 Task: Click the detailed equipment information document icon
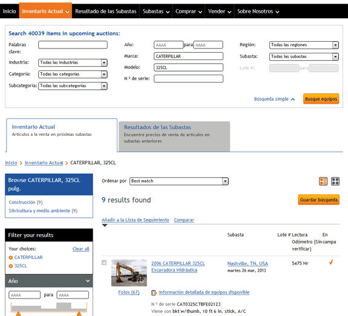click(x=154, y=293)
